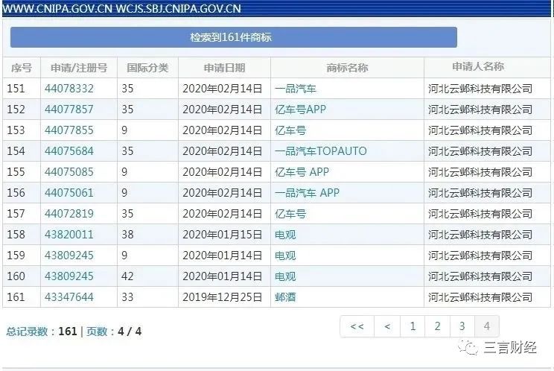This screenshot has width=554, height=371.
Task: Open registration number 44077855
Action: [x=69, y=130]
